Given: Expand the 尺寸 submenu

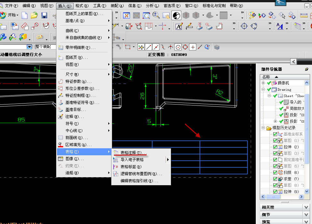Looking at the screenshot, I should click(x=84, y=74).
